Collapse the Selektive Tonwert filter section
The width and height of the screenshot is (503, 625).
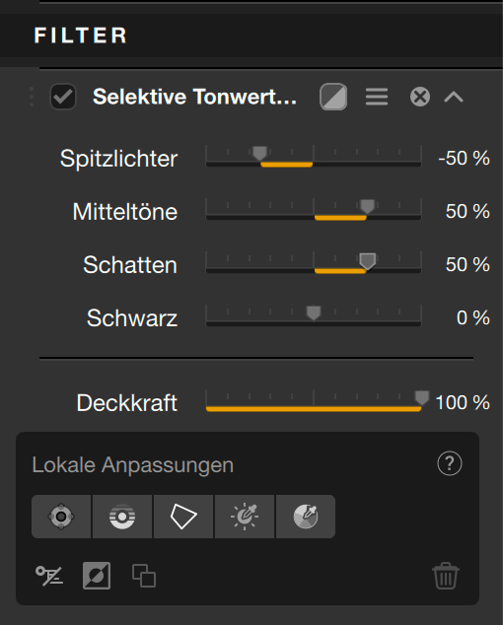click(x=454, y=97)
